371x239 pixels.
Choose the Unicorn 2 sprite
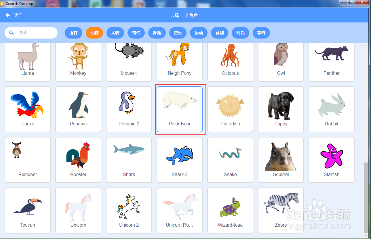click(129, 211)
